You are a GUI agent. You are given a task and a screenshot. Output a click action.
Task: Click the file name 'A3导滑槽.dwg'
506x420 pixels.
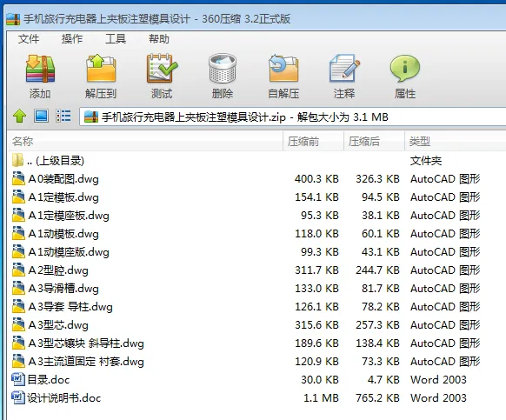63,289
